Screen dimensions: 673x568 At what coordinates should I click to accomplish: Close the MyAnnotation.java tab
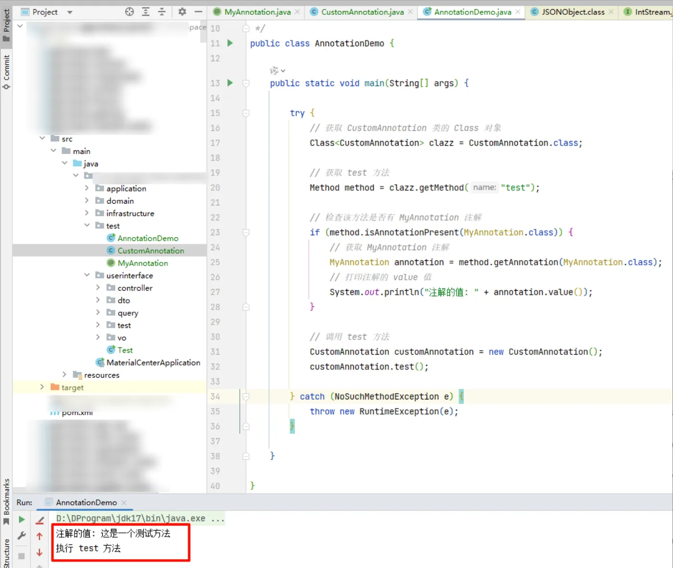[x=297, y=12]
